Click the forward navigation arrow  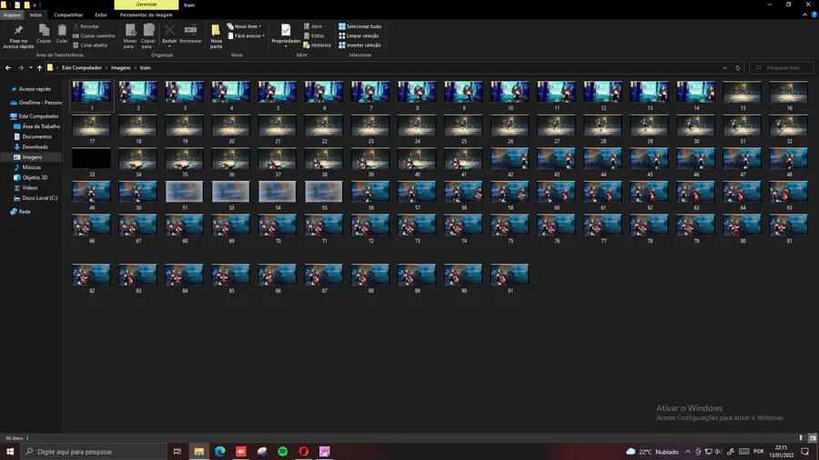click(x=21, y=67)
